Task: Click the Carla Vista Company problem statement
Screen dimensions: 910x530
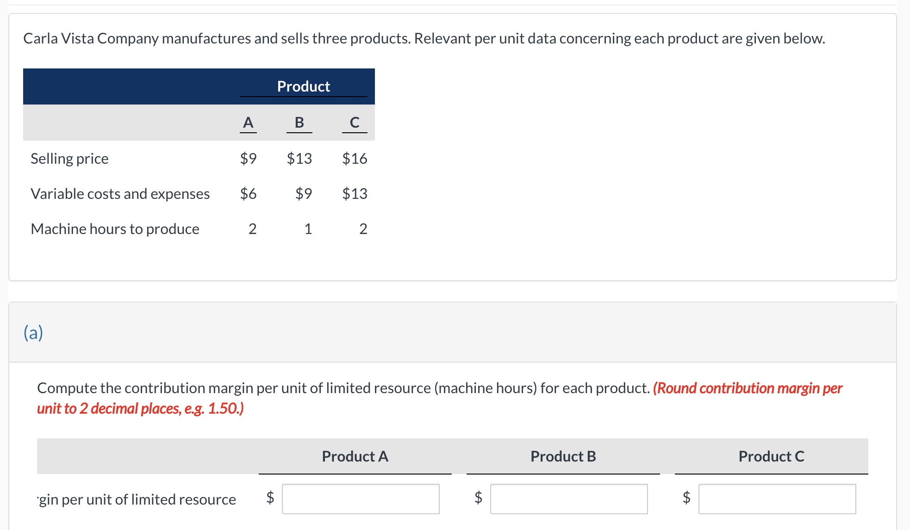Action: 424,38
